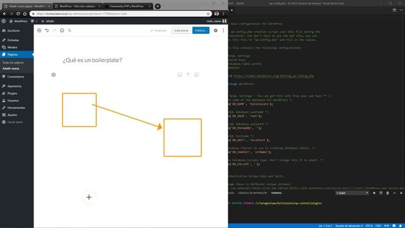405x228 pixels.
Task: Click the add block icon in editor toolbar
Action: pos(39,30)
